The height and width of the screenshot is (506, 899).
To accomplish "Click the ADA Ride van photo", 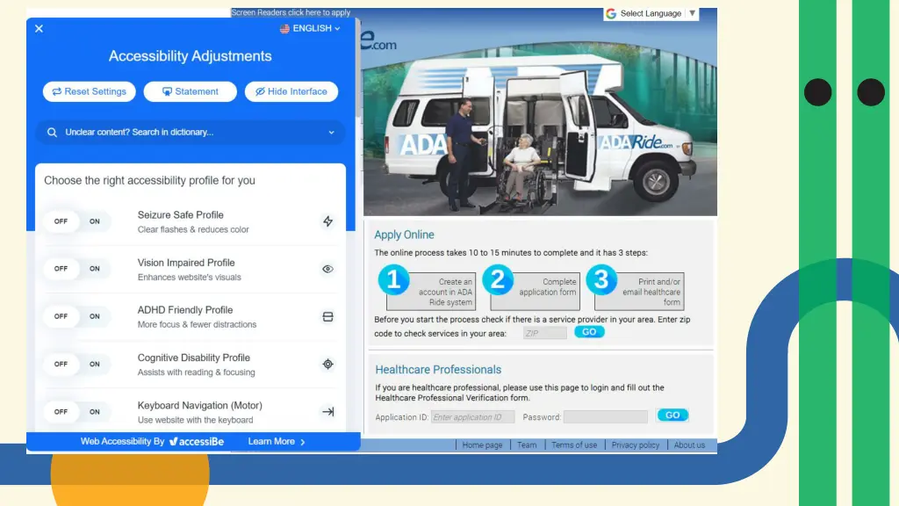I will (x=540, y=130).
